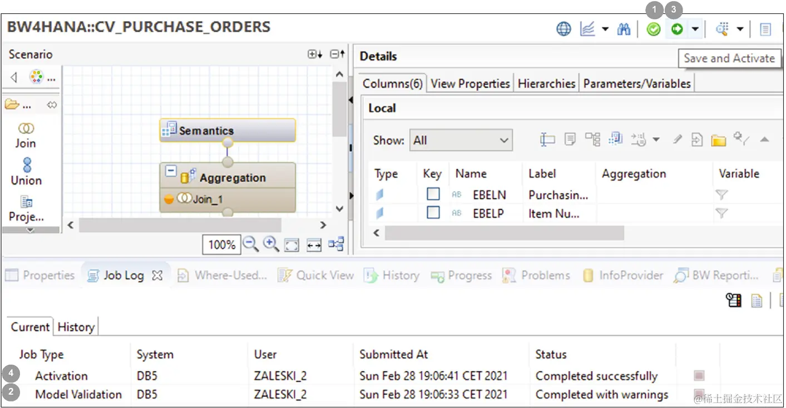Click the variable filter icon in EBELN row
The height and width of the screenshot is (408, 786).
[x=721, y=195]
